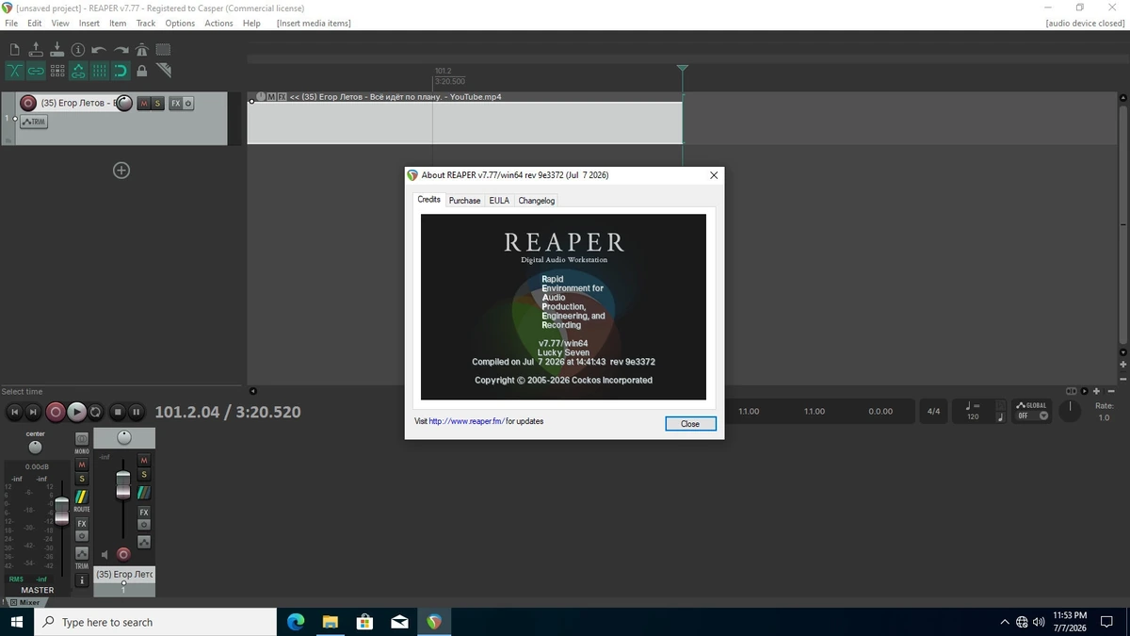Click master volume fader in mixer
Viewport: 1130px width, 636px height.
pos(61,511)
